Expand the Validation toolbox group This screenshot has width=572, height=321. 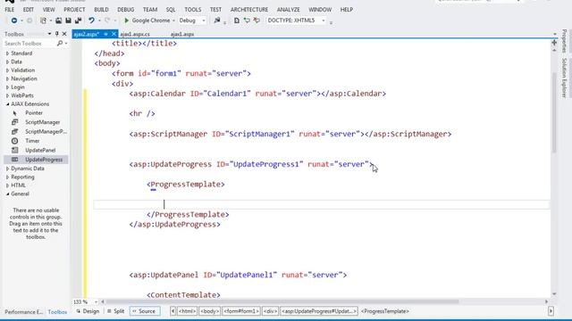[8, 70]
